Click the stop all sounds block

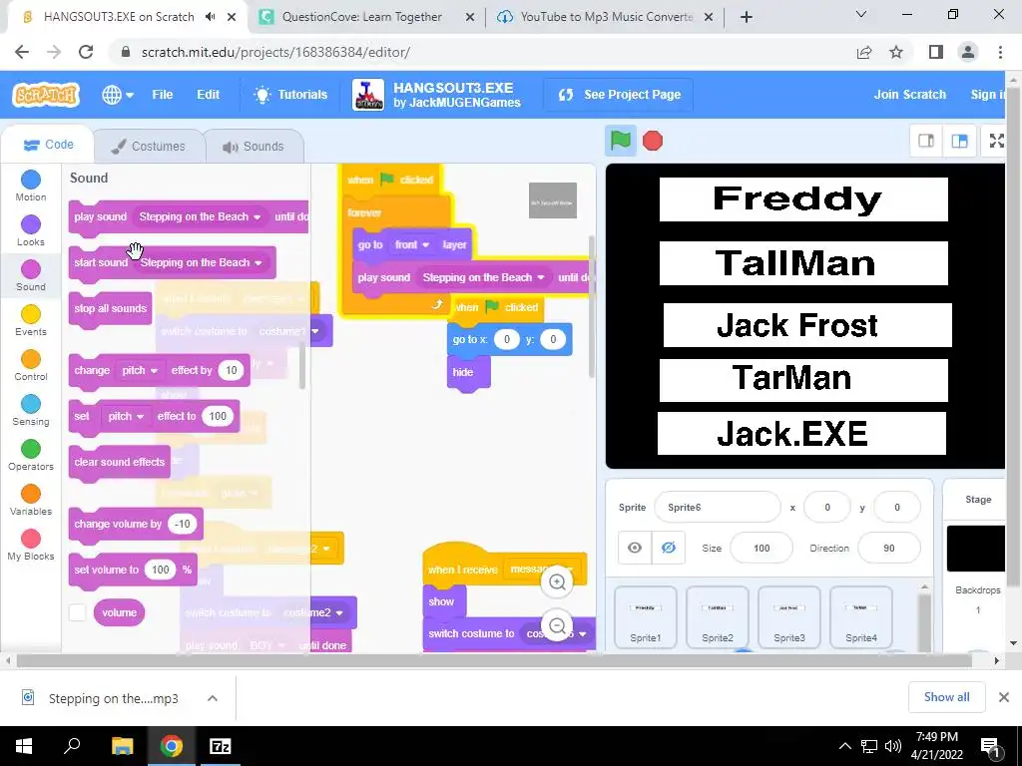tap(110, 309)
